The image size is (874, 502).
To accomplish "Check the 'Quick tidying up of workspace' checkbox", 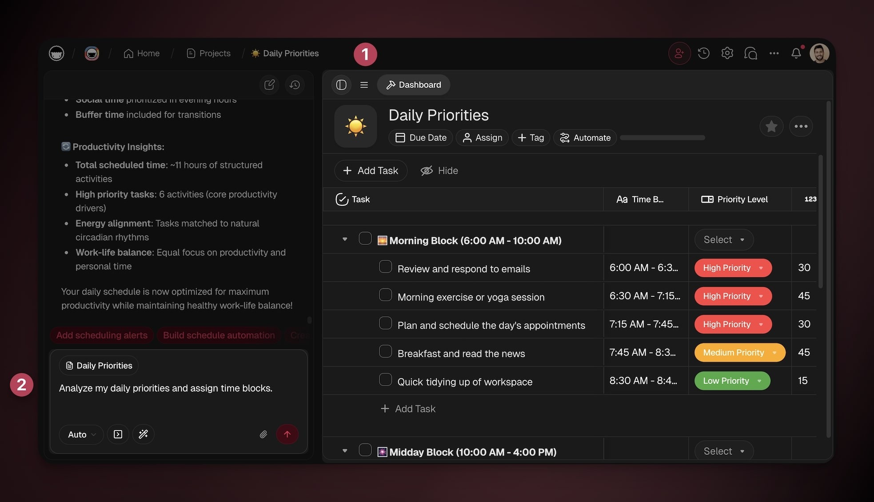I will (385, 380).
